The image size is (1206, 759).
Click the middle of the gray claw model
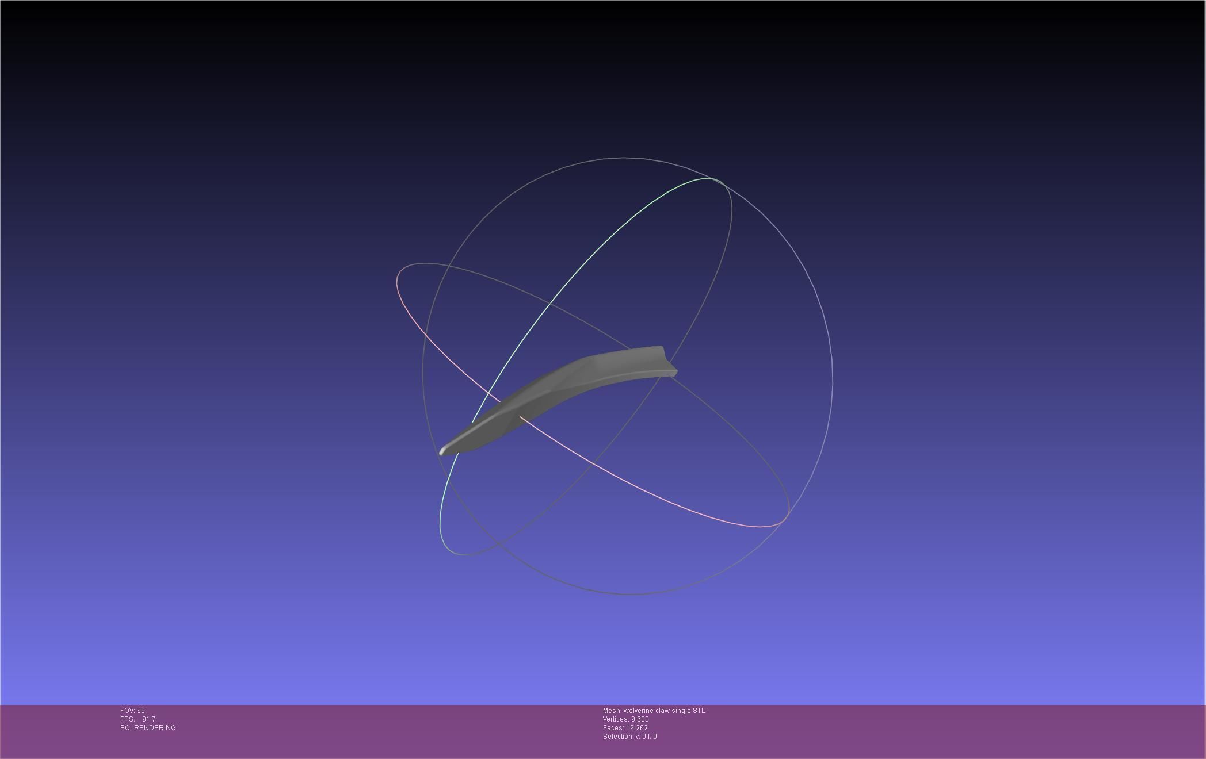552,391
